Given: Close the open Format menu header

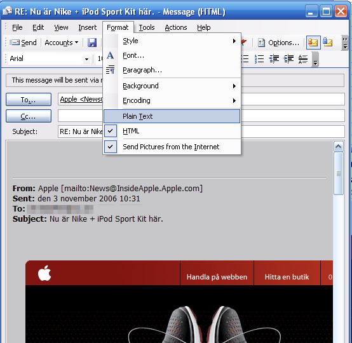Looking at the screenshot, I should point(118,27).
